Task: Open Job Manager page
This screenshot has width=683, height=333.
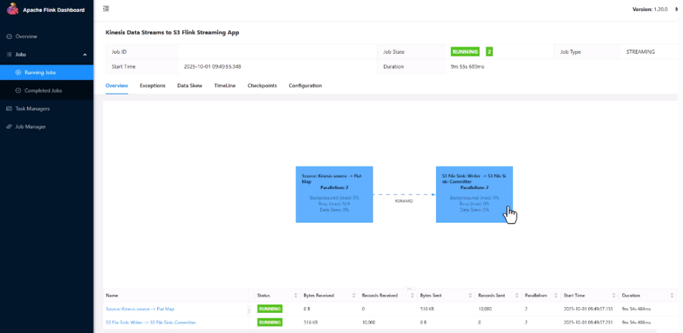Action: (x=31, y=127)
